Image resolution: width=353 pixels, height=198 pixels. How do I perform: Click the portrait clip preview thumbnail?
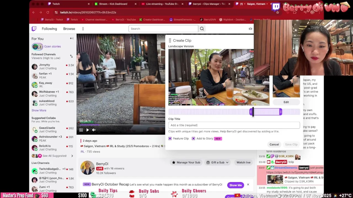pyautogui.click(x=286, y=86)
